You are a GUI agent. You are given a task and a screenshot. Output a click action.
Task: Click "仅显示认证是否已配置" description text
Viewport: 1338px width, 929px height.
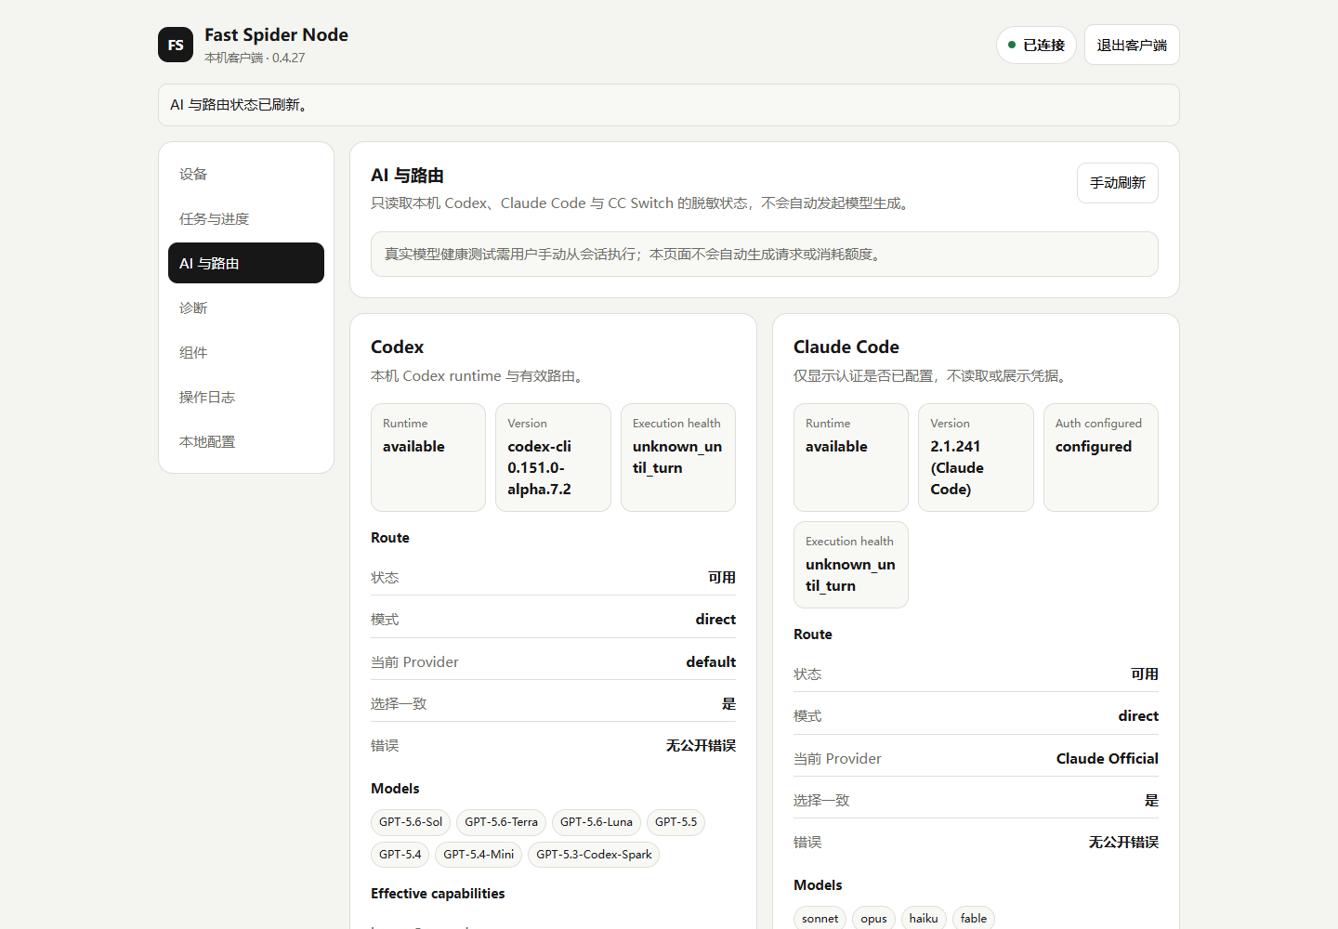click(x=932, y=376)
